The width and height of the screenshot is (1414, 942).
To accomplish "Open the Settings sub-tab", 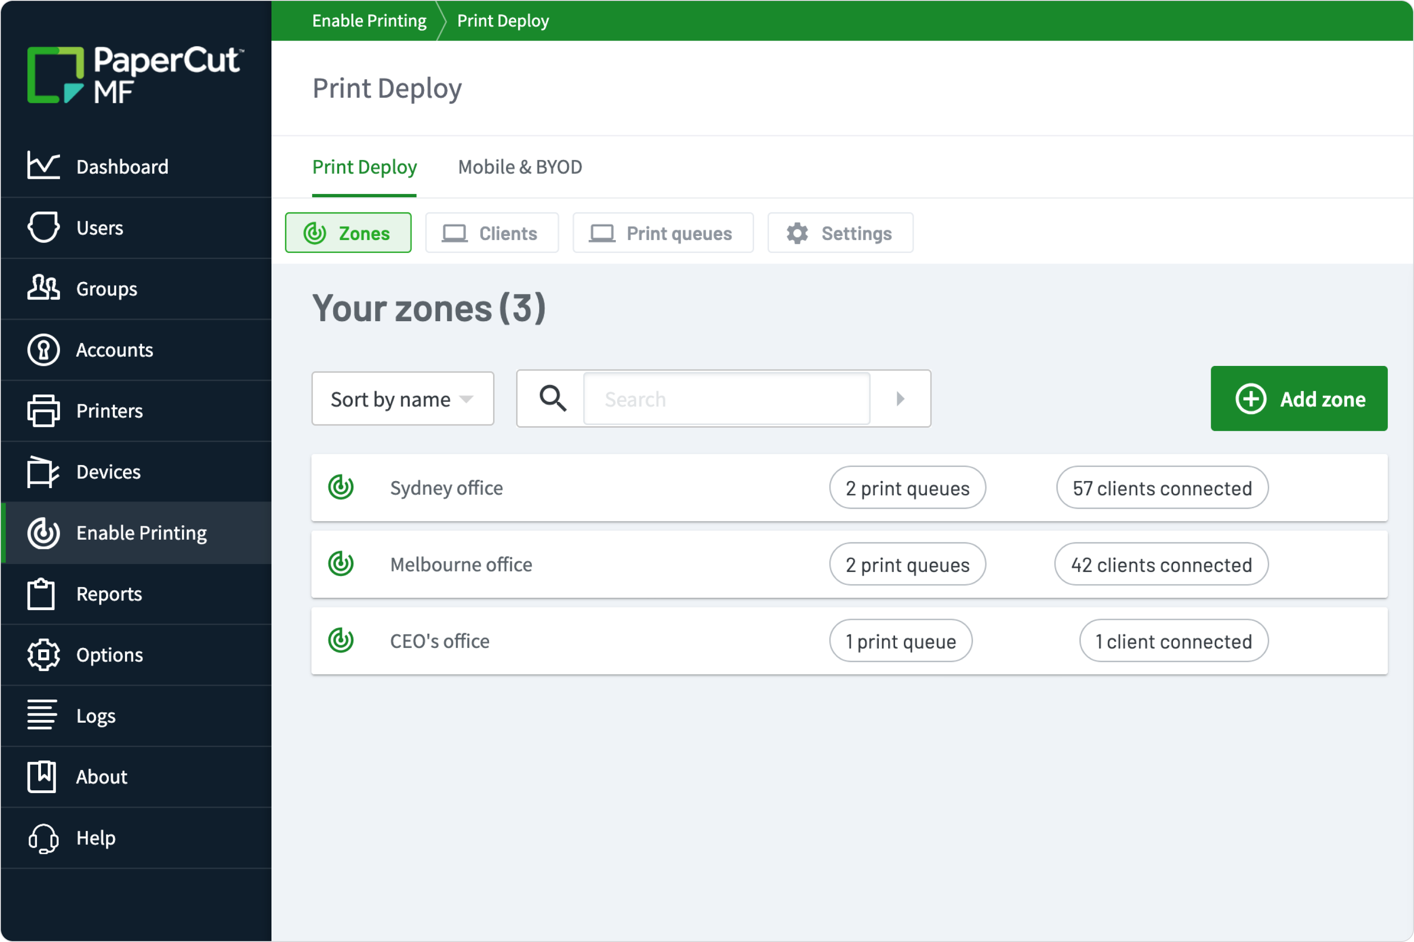I will [840, 232].
